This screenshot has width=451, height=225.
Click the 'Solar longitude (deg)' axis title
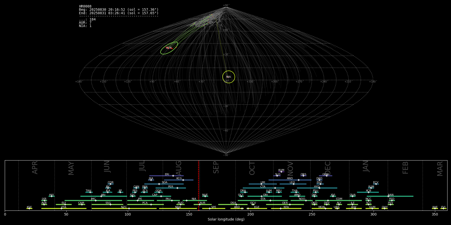[226, 219]
